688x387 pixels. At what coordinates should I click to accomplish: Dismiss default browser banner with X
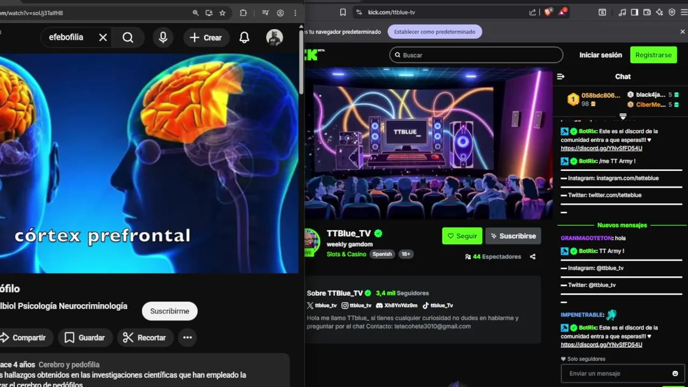683,32
